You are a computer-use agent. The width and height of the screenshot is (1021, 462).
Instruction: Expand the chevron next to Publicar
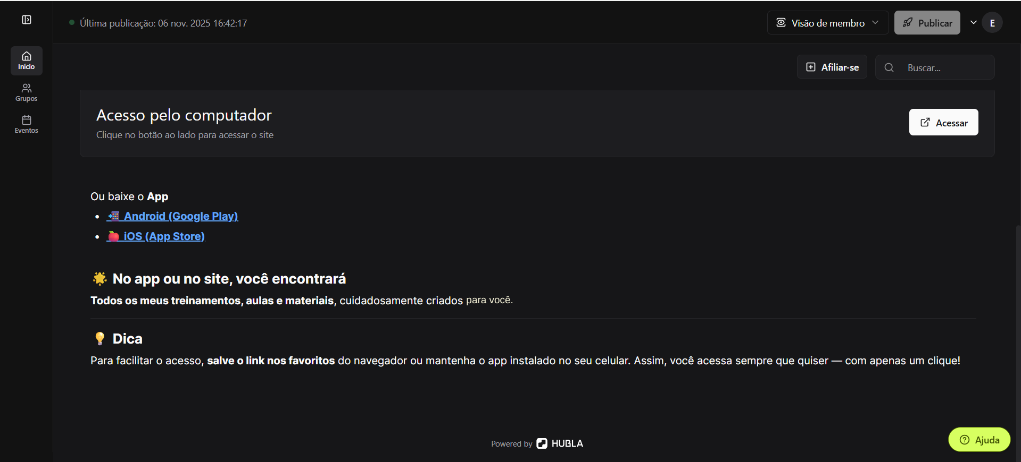(x=973, y=22)
